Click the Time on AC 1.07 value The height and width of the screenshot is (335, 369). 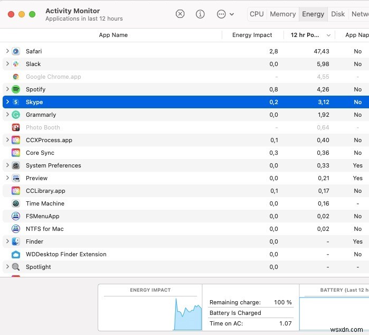coord(285,323)
